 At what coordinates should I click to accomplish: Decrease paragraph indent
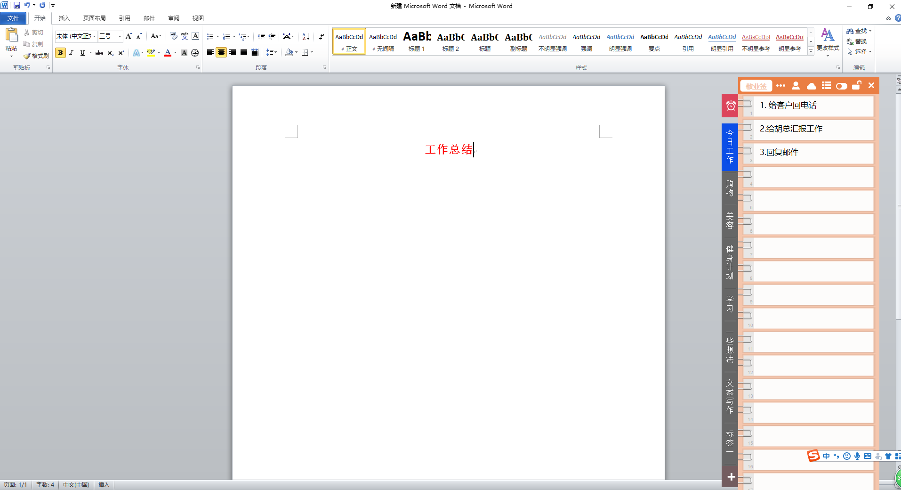tap(261, 36)
